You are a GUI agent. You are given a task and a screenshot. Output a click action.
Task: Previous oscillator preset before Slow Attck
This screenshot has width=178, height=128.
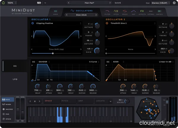click(67, 15)
